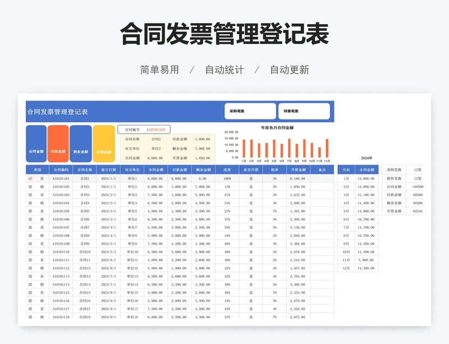Select the 2,704.00 invoice amount cell
The image size is (449, 344).
(x=297, y=277)
